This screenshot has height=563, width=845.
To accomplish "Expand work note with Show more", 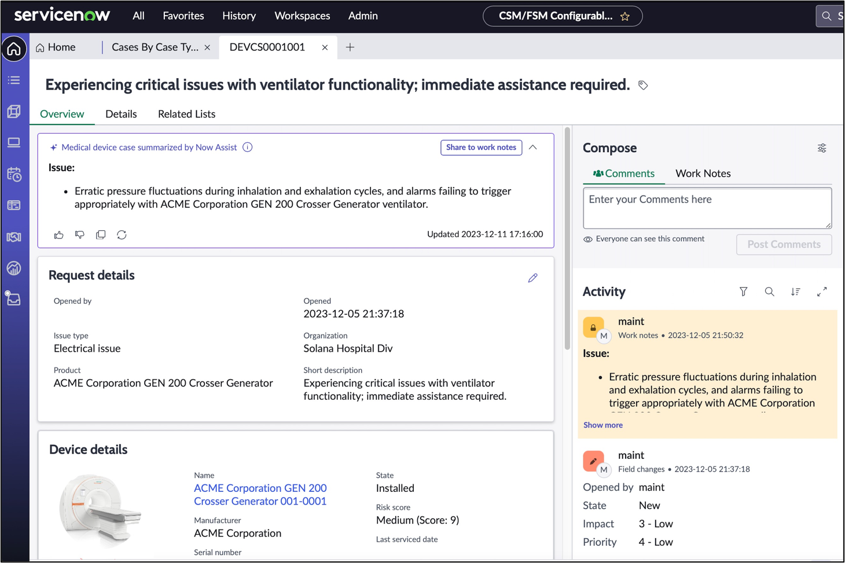I will (x=603, y=425).
